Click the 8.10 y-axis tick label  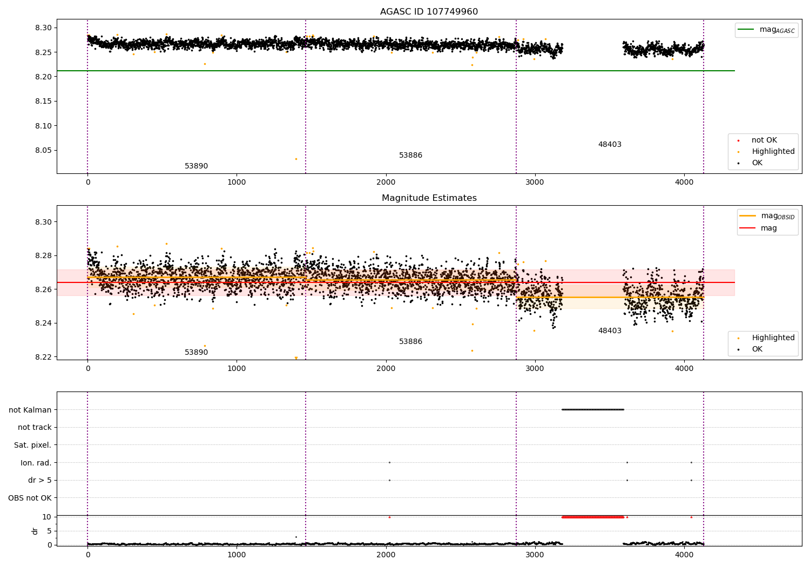[x=43, y=126]
